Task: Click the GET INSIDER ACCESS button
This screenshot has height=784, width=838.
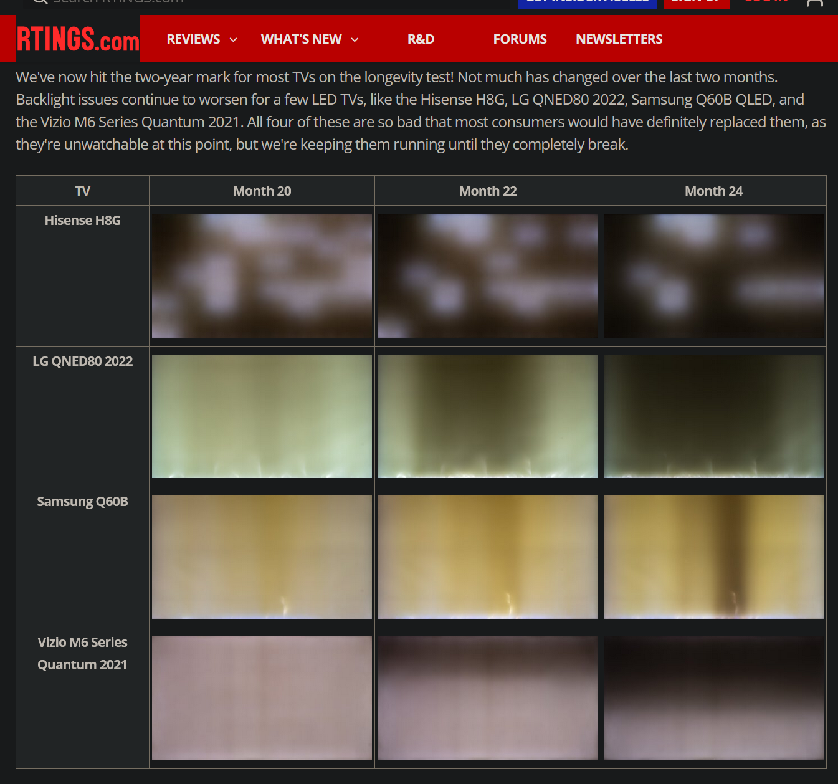Action: pyautogui.click(x=587, y=2)
